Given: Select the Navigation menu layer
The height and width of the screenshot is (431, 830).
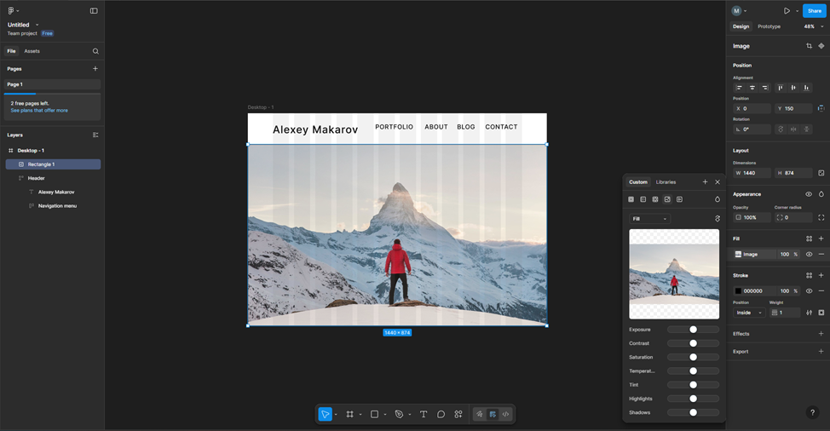Looking at the screenshot, I should point(57,205).
